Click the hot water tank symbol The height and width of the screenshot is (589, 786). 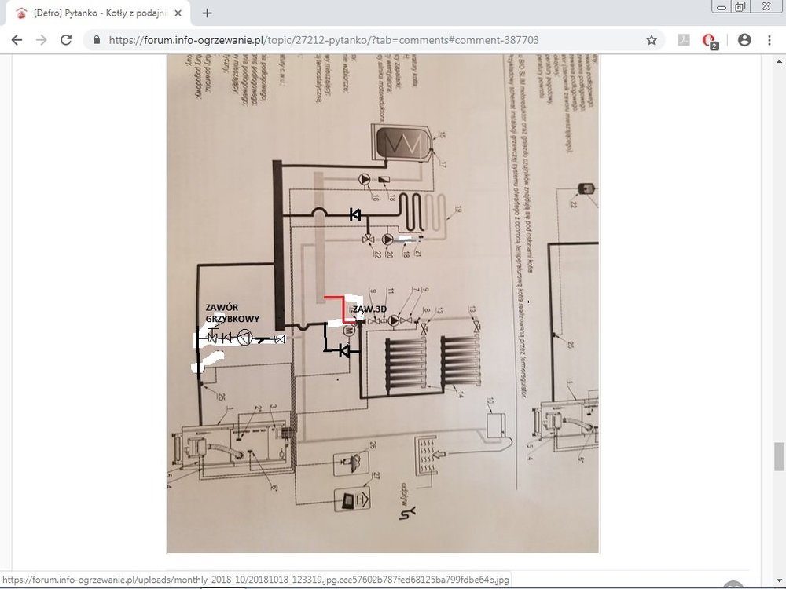coord(402,143)
